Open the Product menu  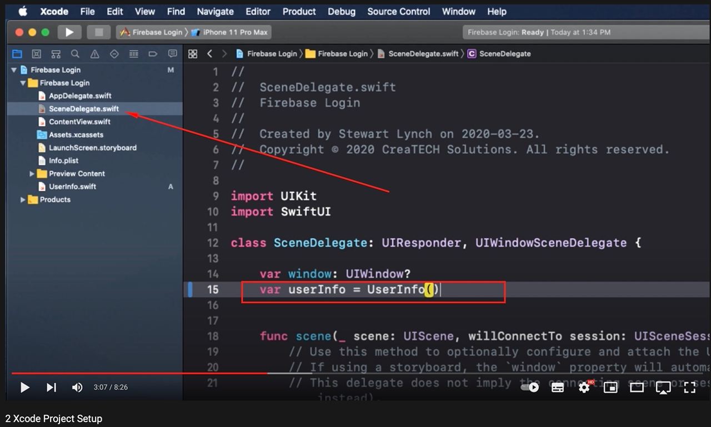coord(299,11)
